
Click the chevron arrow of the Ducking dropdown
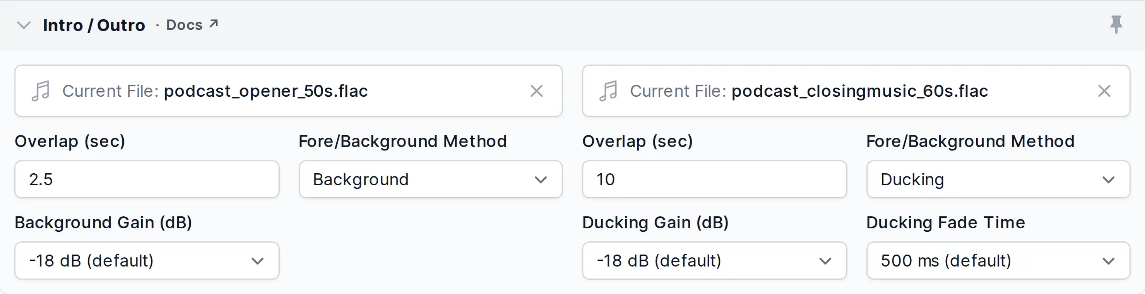(x=1109, y=180)
